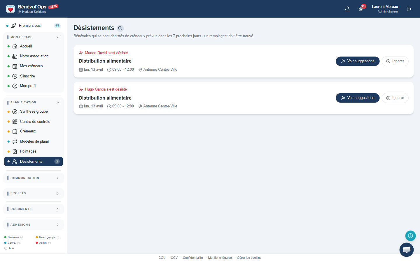Open the notifications bell icon
420x262 pixels.
click(347, 9)
